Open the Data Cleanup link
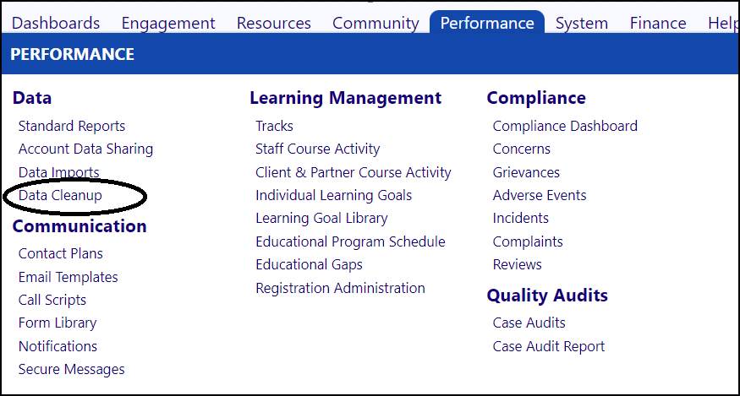Image resolution: width=740 pixels, height=396 pixels. [60, 195]
